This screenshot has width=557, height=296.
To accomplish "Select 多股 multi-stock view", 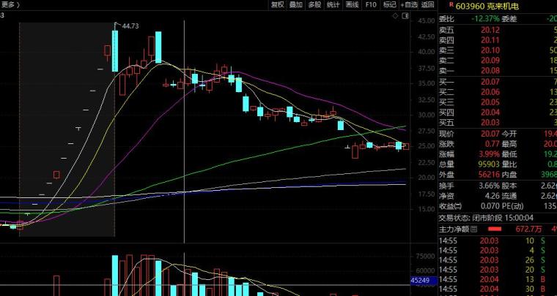I will [314, 4].
